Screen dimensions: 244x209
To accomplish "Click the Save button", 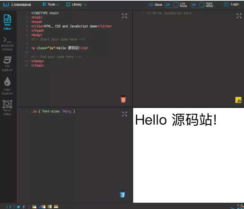I will coord(155,5).
